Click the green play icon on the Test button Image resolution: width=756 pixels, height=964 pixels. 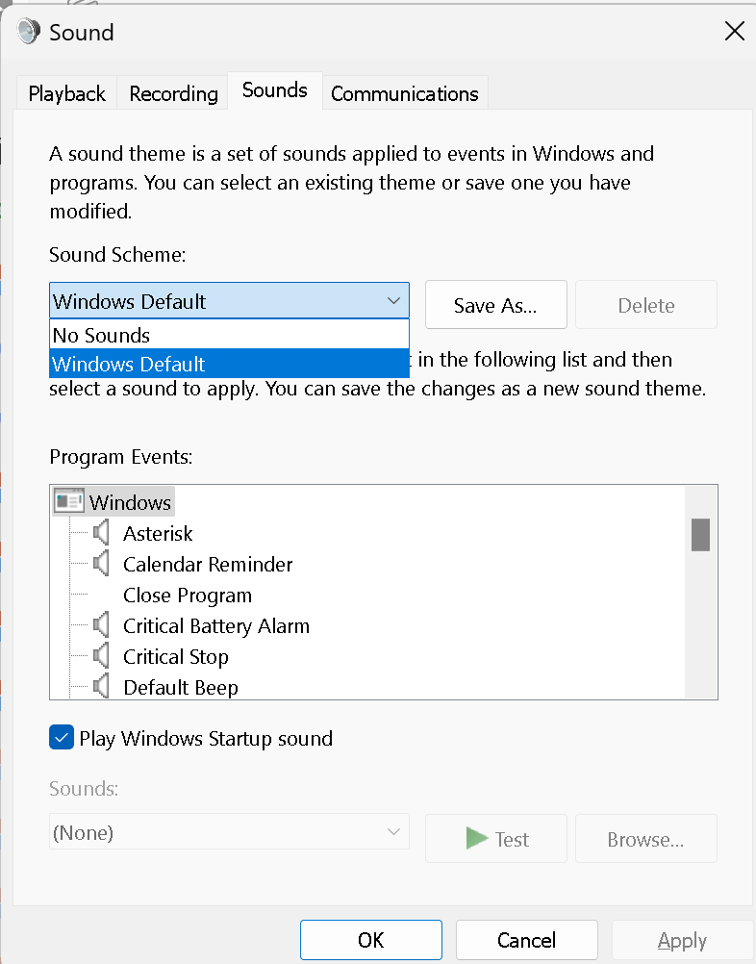477,838
